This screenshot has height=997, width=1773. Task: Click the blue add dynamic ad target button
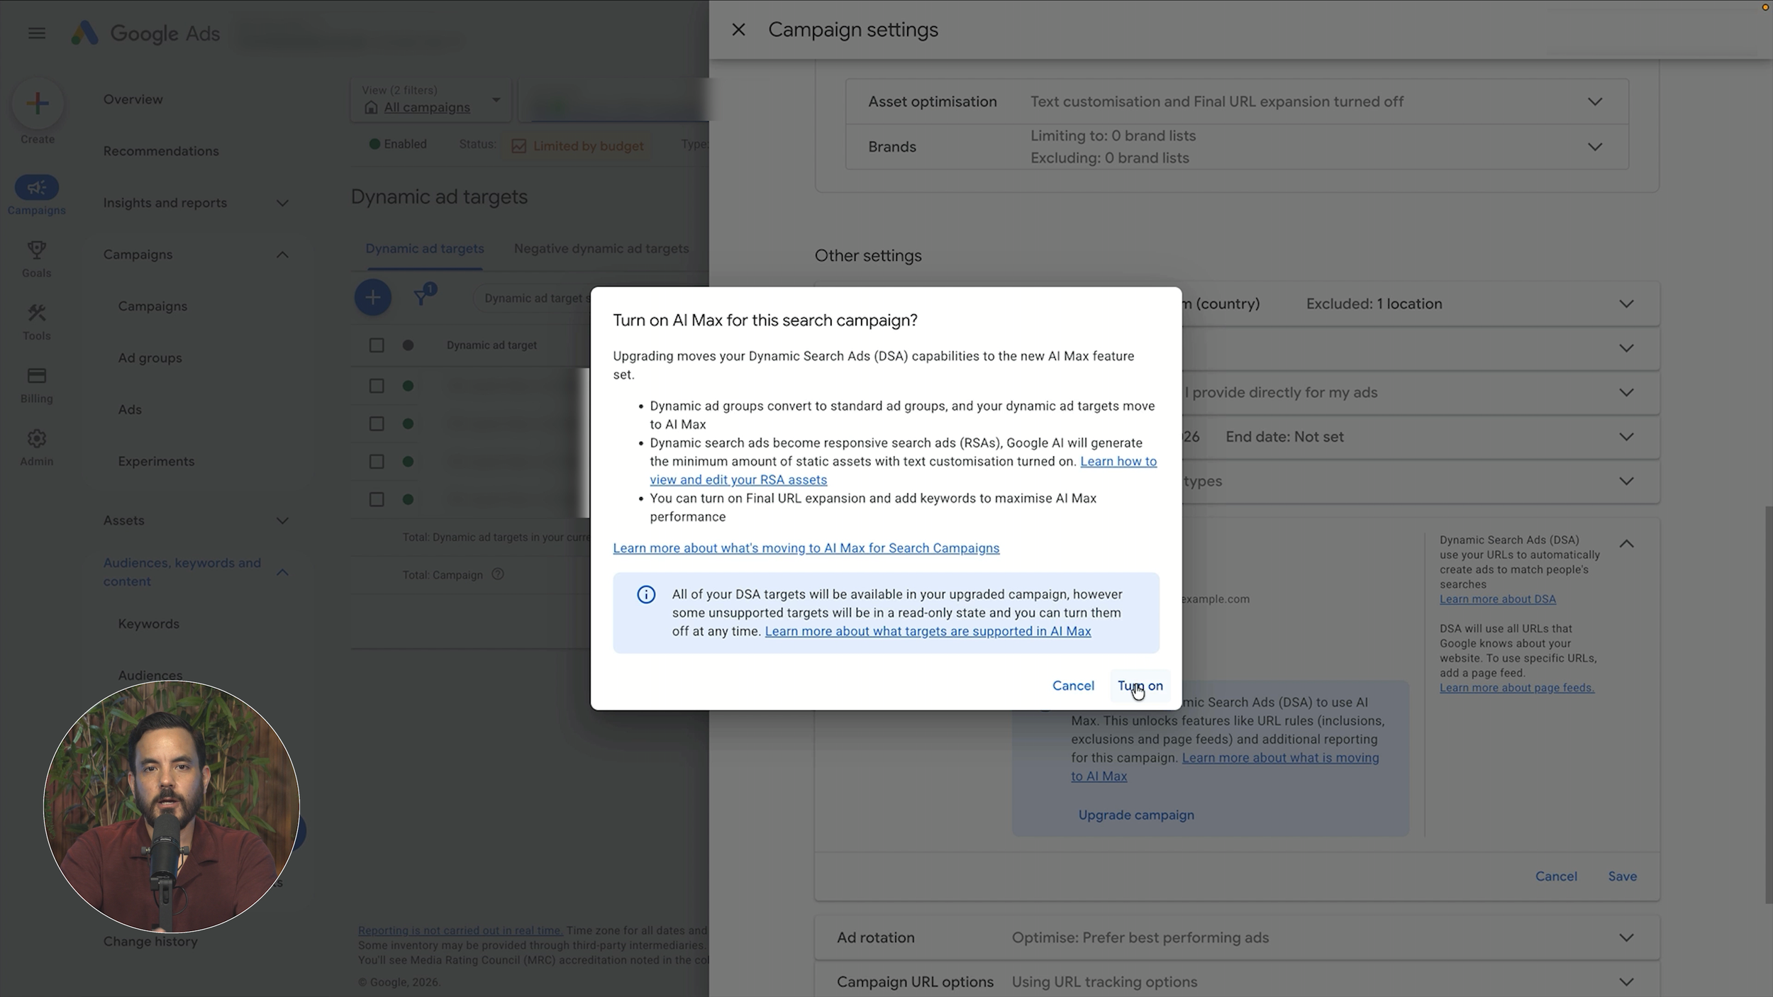click(373, 297)
